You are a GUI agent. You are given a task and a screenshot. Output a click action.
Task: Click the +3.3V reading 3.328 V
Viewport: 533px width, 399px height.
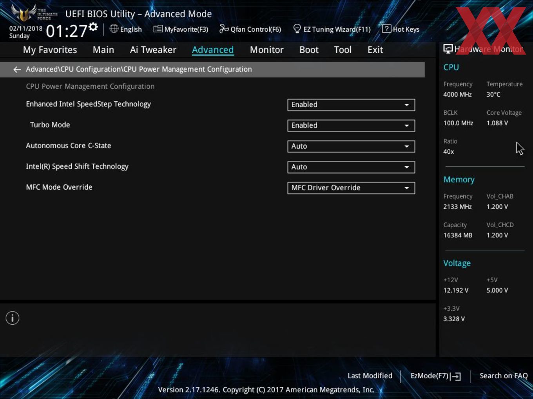454,319
